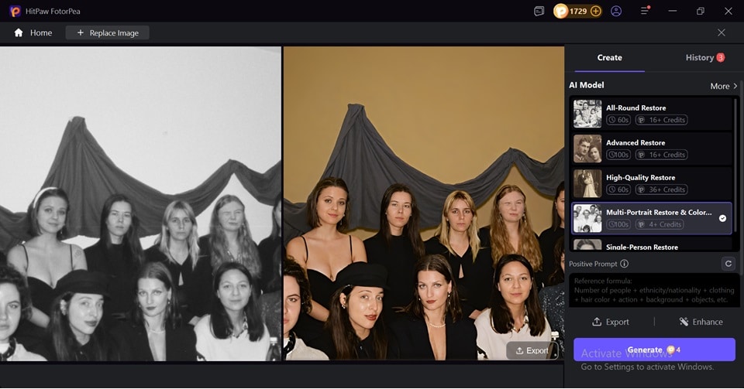Select the Advanced Restore model
The height and width of the screenshot is (389, 744).
point(651,148)
